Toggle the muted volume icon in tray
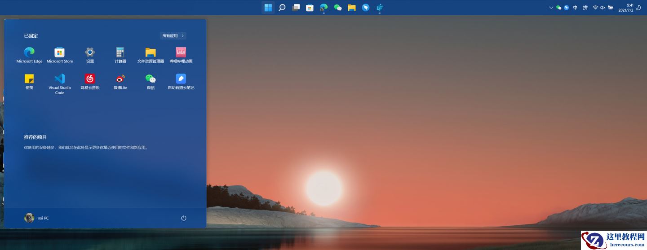647x250 pixels. tap(603, 8)
